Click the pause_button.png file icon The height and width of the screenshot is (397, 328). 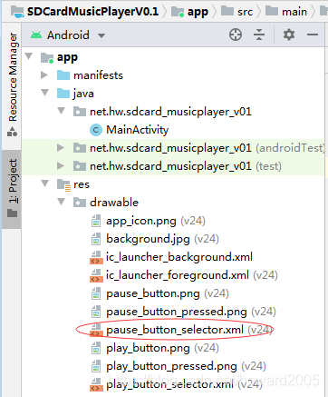click(96, 293)
